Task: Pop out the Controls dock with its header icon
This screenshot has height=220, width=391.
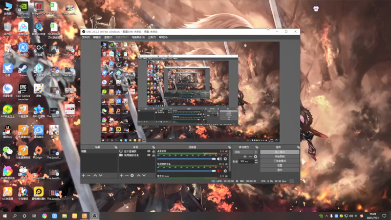Action: click(x=298, y=147)
